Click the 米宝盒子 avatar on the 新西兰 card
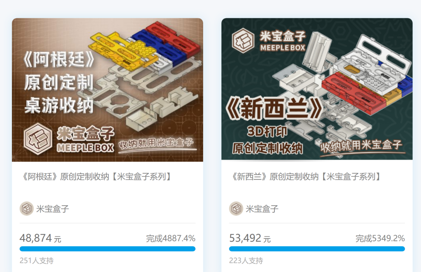421x272 pixels. click(236, 208)
